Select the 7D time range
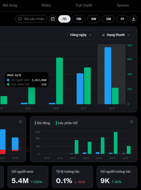The width and height of the screenshot is (141, 190). [x=64, y=19]
